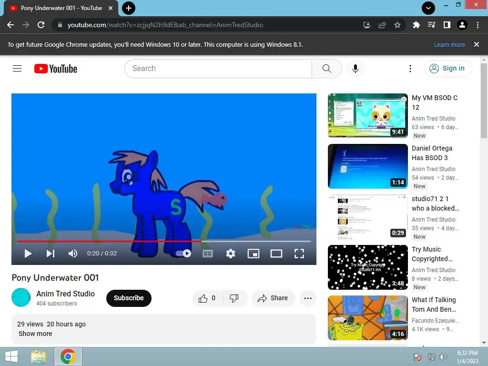Open system volume tray icon
The image size is (488, 366).
[443, 356]
